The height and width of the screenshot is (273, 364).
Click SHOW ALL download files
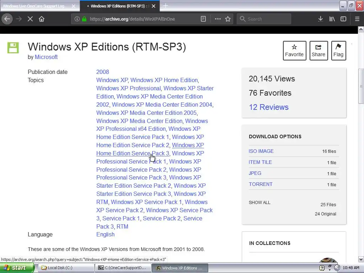click(x=259, y=202)
